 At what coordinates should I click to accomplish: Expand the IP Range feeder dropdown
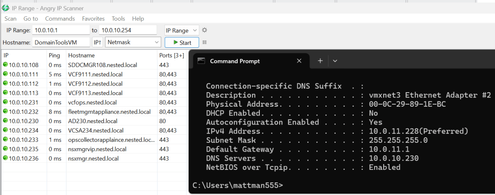181,30
